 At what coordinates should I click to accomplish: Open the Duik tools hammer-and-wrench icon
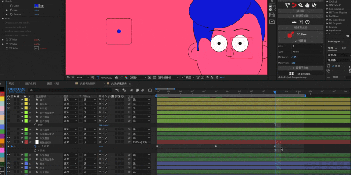314,5
